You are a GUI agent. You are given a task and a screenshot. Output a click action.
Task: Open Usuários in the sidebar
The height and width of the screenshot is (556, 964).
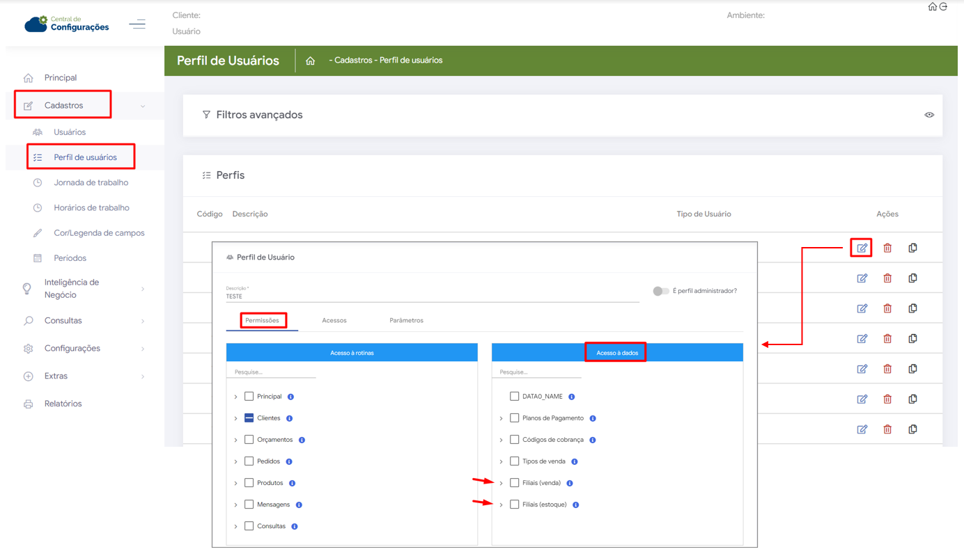(x=70, y=132)
